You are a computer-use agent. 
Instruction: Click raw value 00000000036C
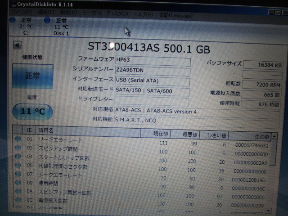(248, 189)
